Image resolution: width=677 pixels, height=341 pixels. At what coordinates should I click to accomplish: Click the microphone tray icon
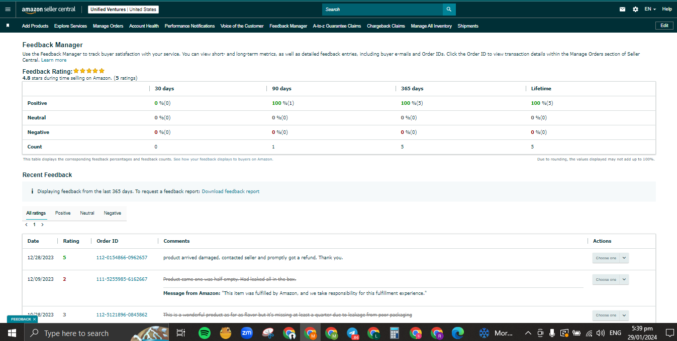[552, 333]
